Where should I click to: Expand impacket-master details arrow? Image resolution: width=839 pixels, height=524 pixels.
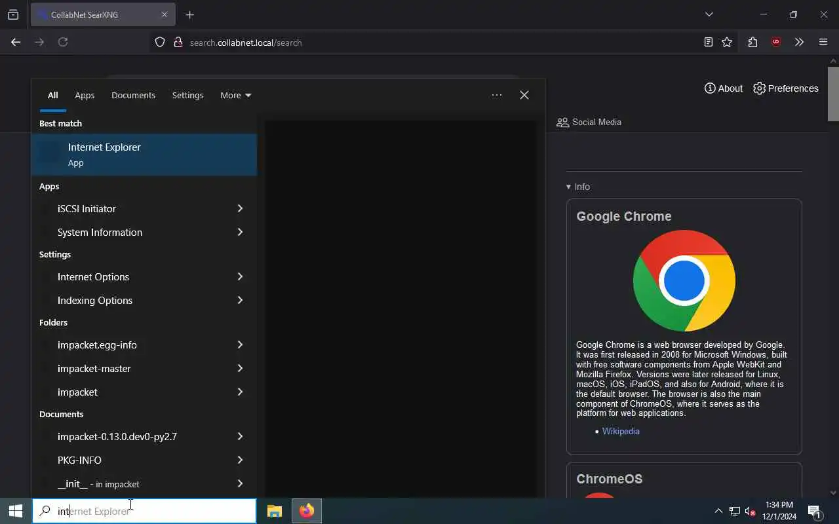coord(240,368)
